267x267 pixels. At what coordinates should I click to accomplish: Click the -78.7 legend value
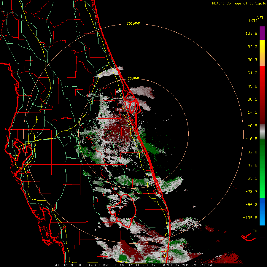(251, 192)
